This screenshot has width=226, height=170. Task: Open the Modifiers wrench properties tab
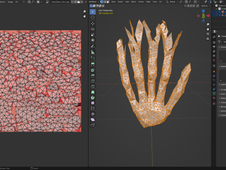click(214, 76)
